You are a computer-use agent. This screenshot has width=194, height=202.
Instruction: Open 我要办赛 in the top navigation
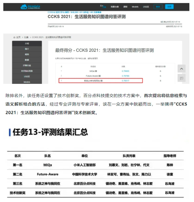point(115,7)
